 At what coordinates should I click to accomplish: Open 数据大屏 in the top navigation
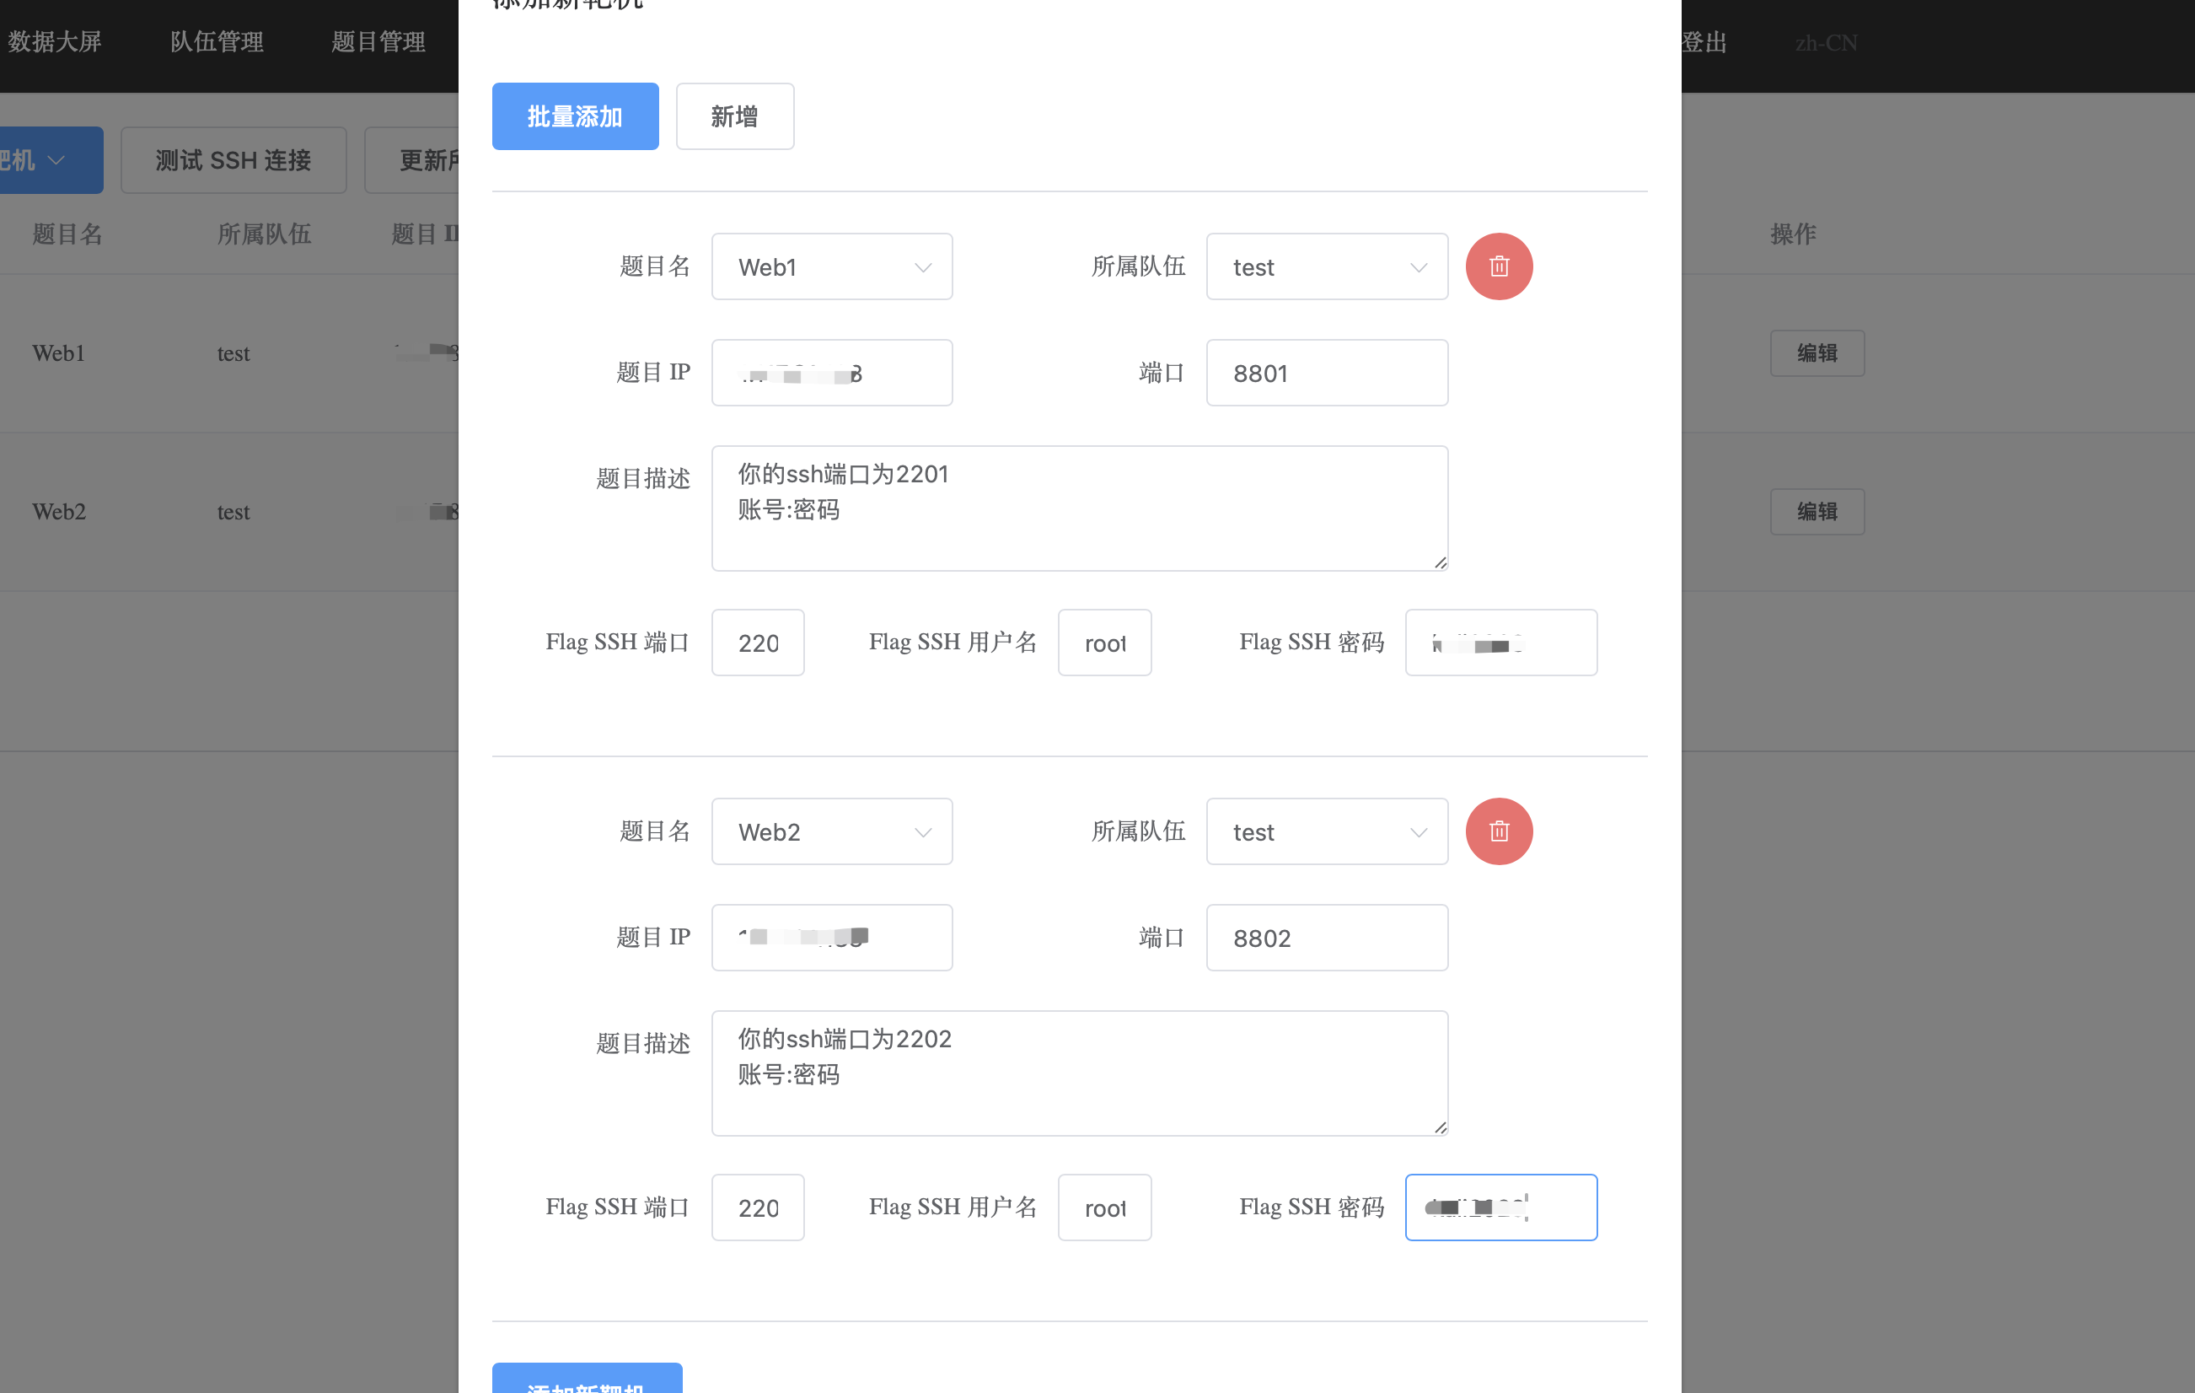coord(55,42)
